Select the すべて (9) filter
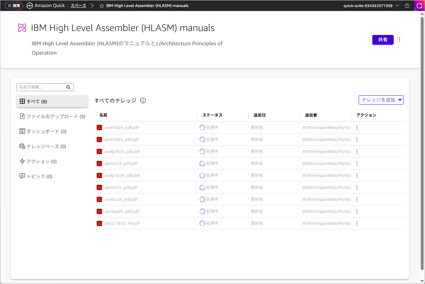Viewport: 425px width, 284px height. tap(52, 102)
